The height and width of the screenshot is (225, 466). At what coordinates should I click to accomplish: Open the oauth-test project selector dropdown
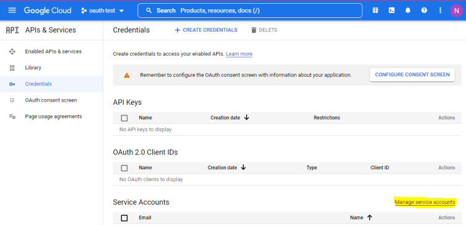[x=103, y=11]
